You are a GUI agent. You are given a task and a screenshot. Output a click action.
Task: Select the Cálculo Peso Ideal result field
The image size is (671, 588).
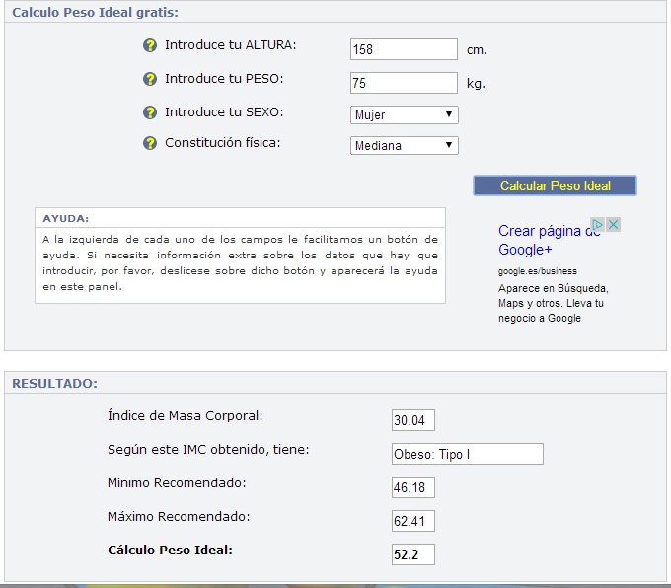click(x=412, y=554)
